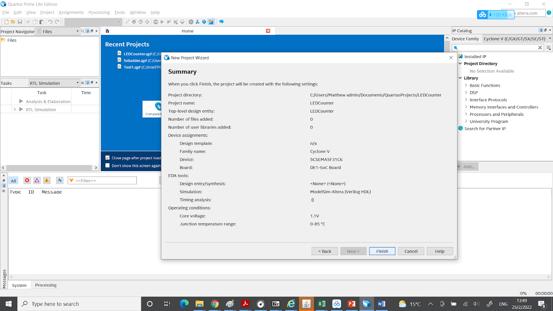Image resolution: width=553 pixels, height=311 pixels.
Task: Click the Open file toolbar icon
Action: coord(13,22)
